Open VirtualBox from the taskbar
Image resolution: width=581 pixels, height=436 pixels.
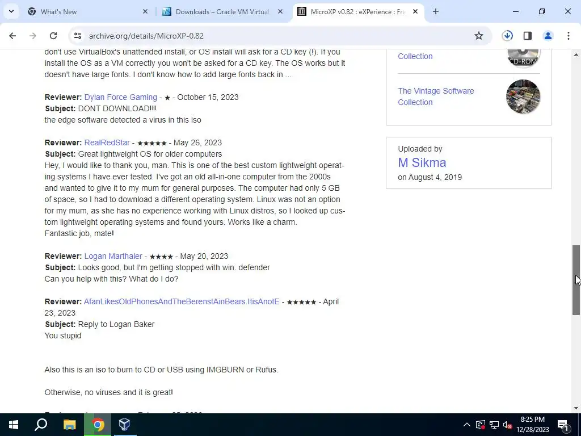pyautogui.click(x=124, y=425)
